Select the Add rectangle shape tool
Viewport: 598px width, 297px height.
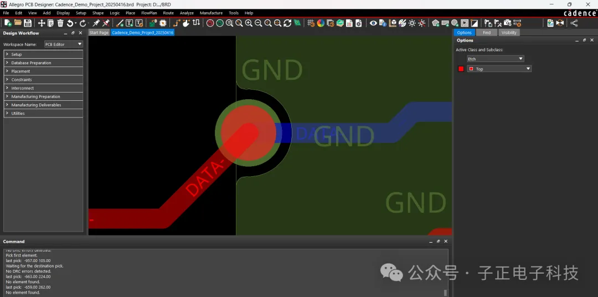coord(445,23)
